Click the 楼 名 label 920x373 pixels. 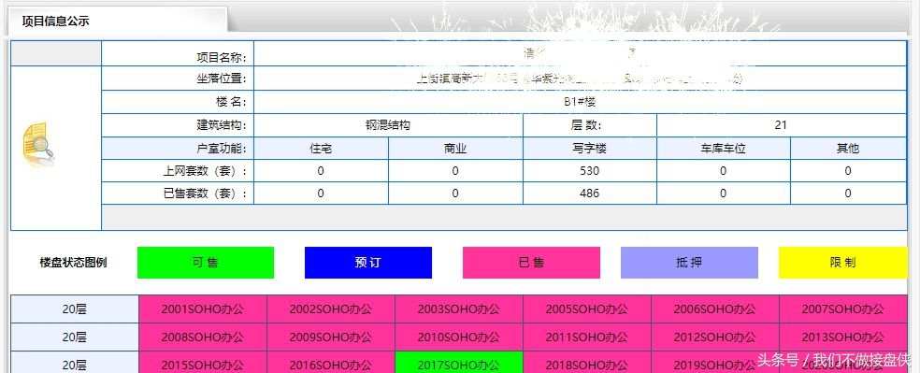pos(231,102)
